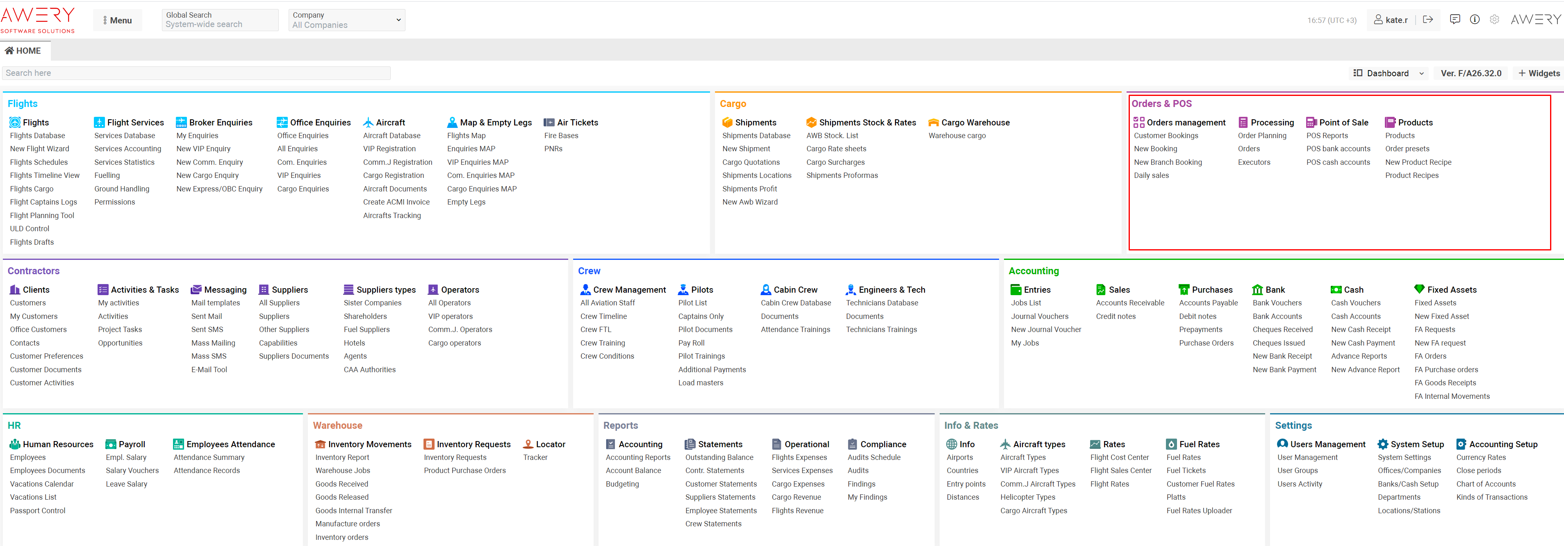Click the logout icon next to kate.r
Screen dimensions: 1564x546
click(x=1428, y=19)
